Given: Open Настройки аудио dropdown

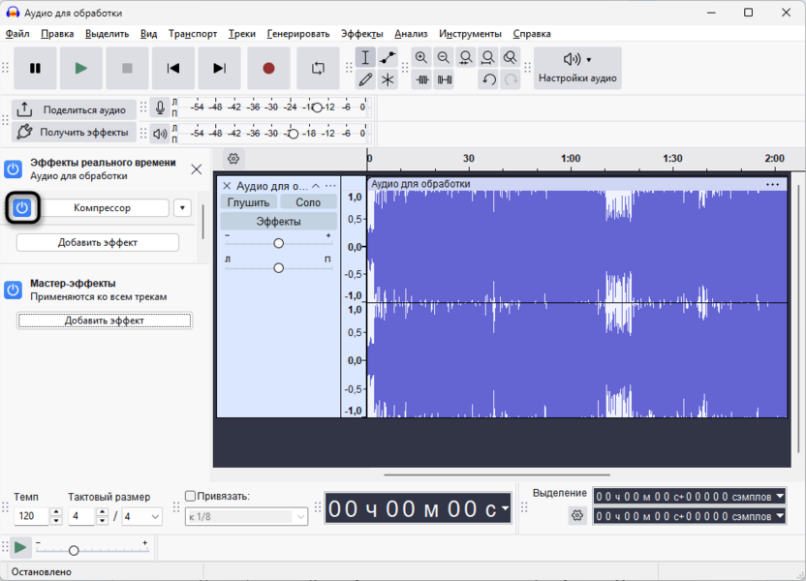Looking at the screenshot, I should click(x=577, y=69).
